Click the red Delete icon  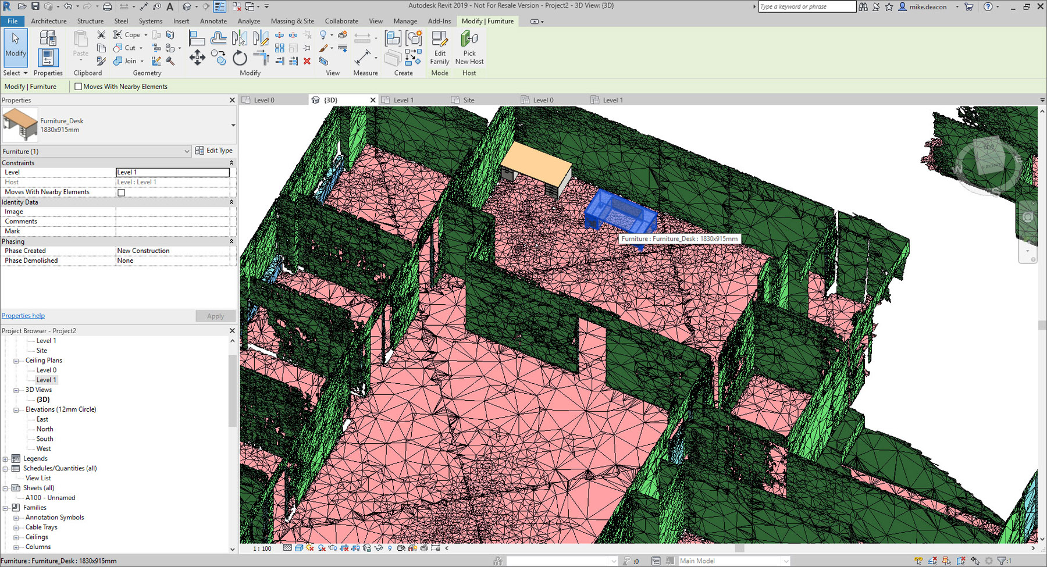[x=307, y=60]
